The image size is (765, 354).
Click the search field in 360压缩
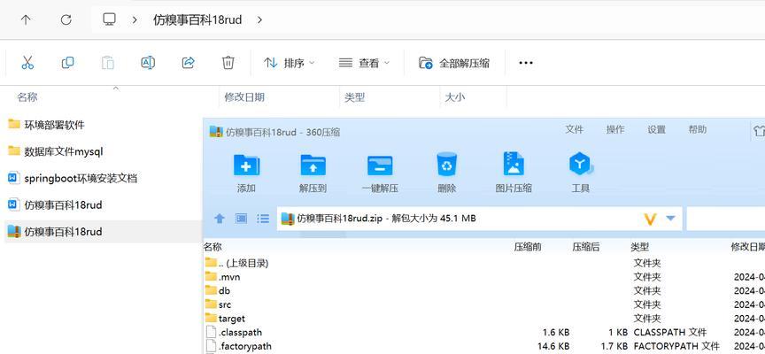point(725,219)
